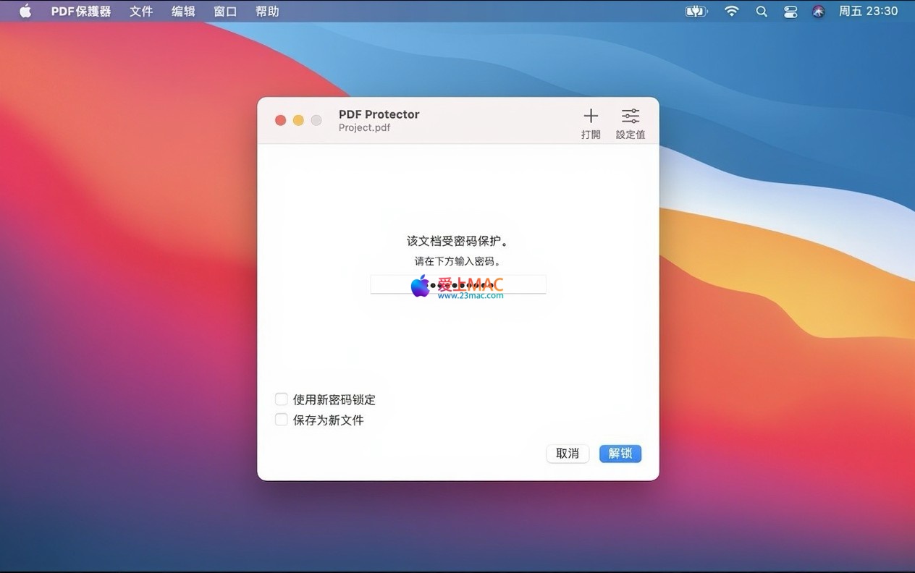Open the Apple logo menu
The width and height of the screenshot is (915, 573).
pos(25,12)
